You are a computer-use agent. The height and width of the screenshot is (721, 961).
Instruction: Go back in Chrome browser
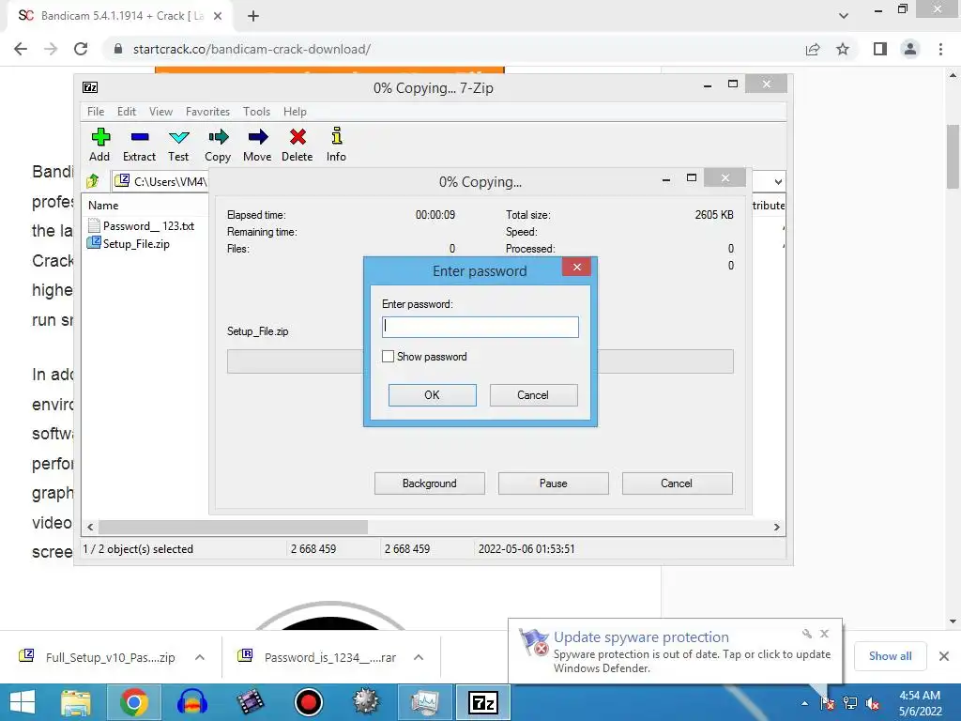[x=21, y=49]
